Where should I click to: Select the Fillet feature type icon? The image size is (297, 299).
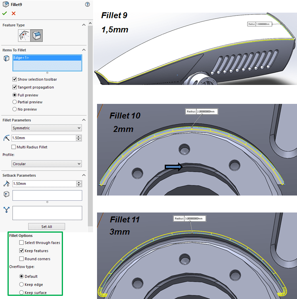click(x=36, y=36)
